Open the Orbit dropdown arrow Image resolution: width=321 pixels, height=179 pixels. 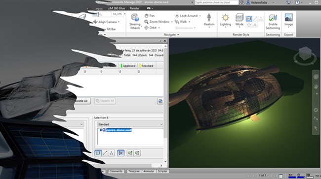[159, 28]
